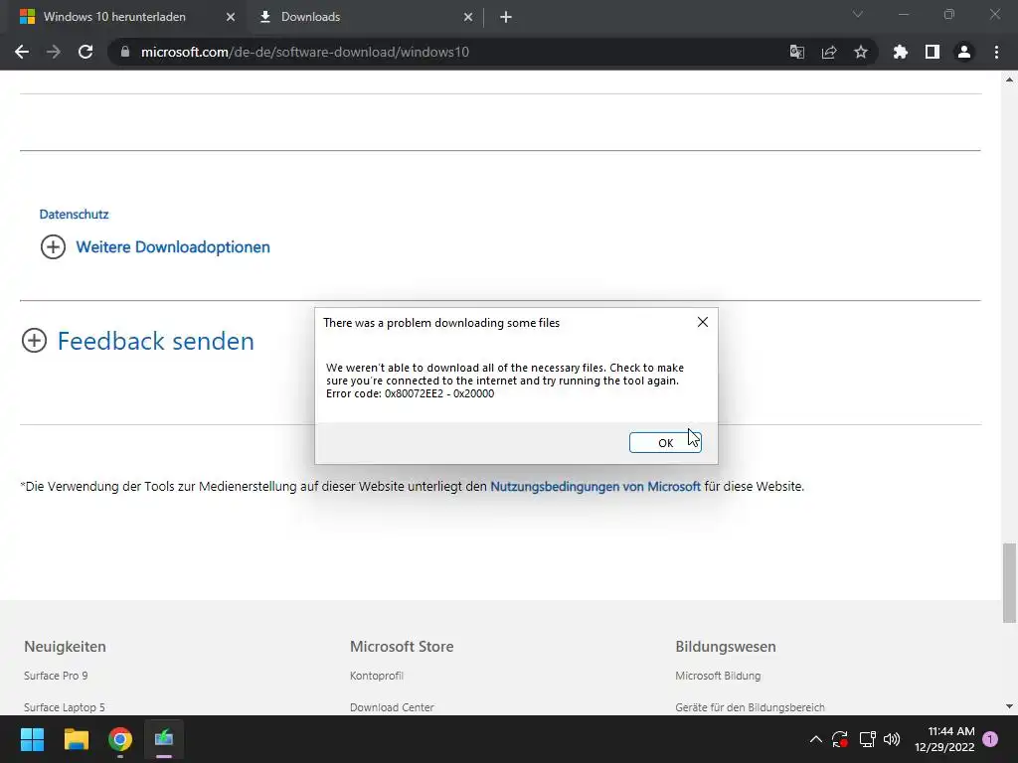
Task: Open the Nutzungsbedingungen von Microsoft link
Action: [595, 486]
